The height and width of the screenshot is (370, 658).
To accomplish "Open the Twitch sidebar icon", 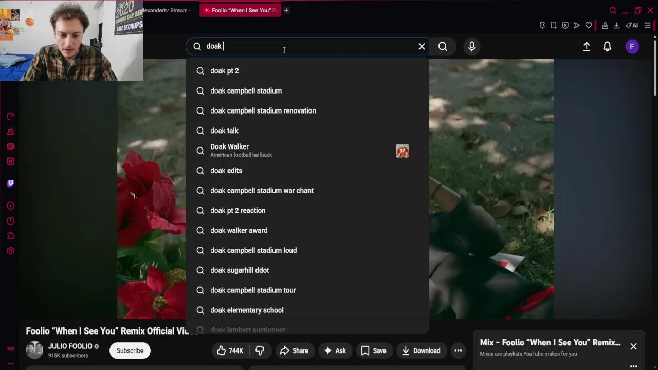I will [10, 183].
